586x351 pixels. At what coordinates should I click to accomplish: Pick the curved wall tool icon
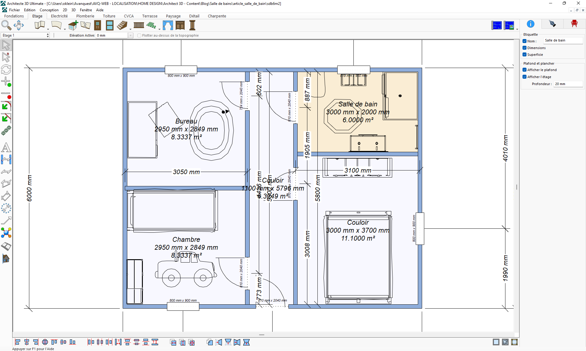(56, 25)
